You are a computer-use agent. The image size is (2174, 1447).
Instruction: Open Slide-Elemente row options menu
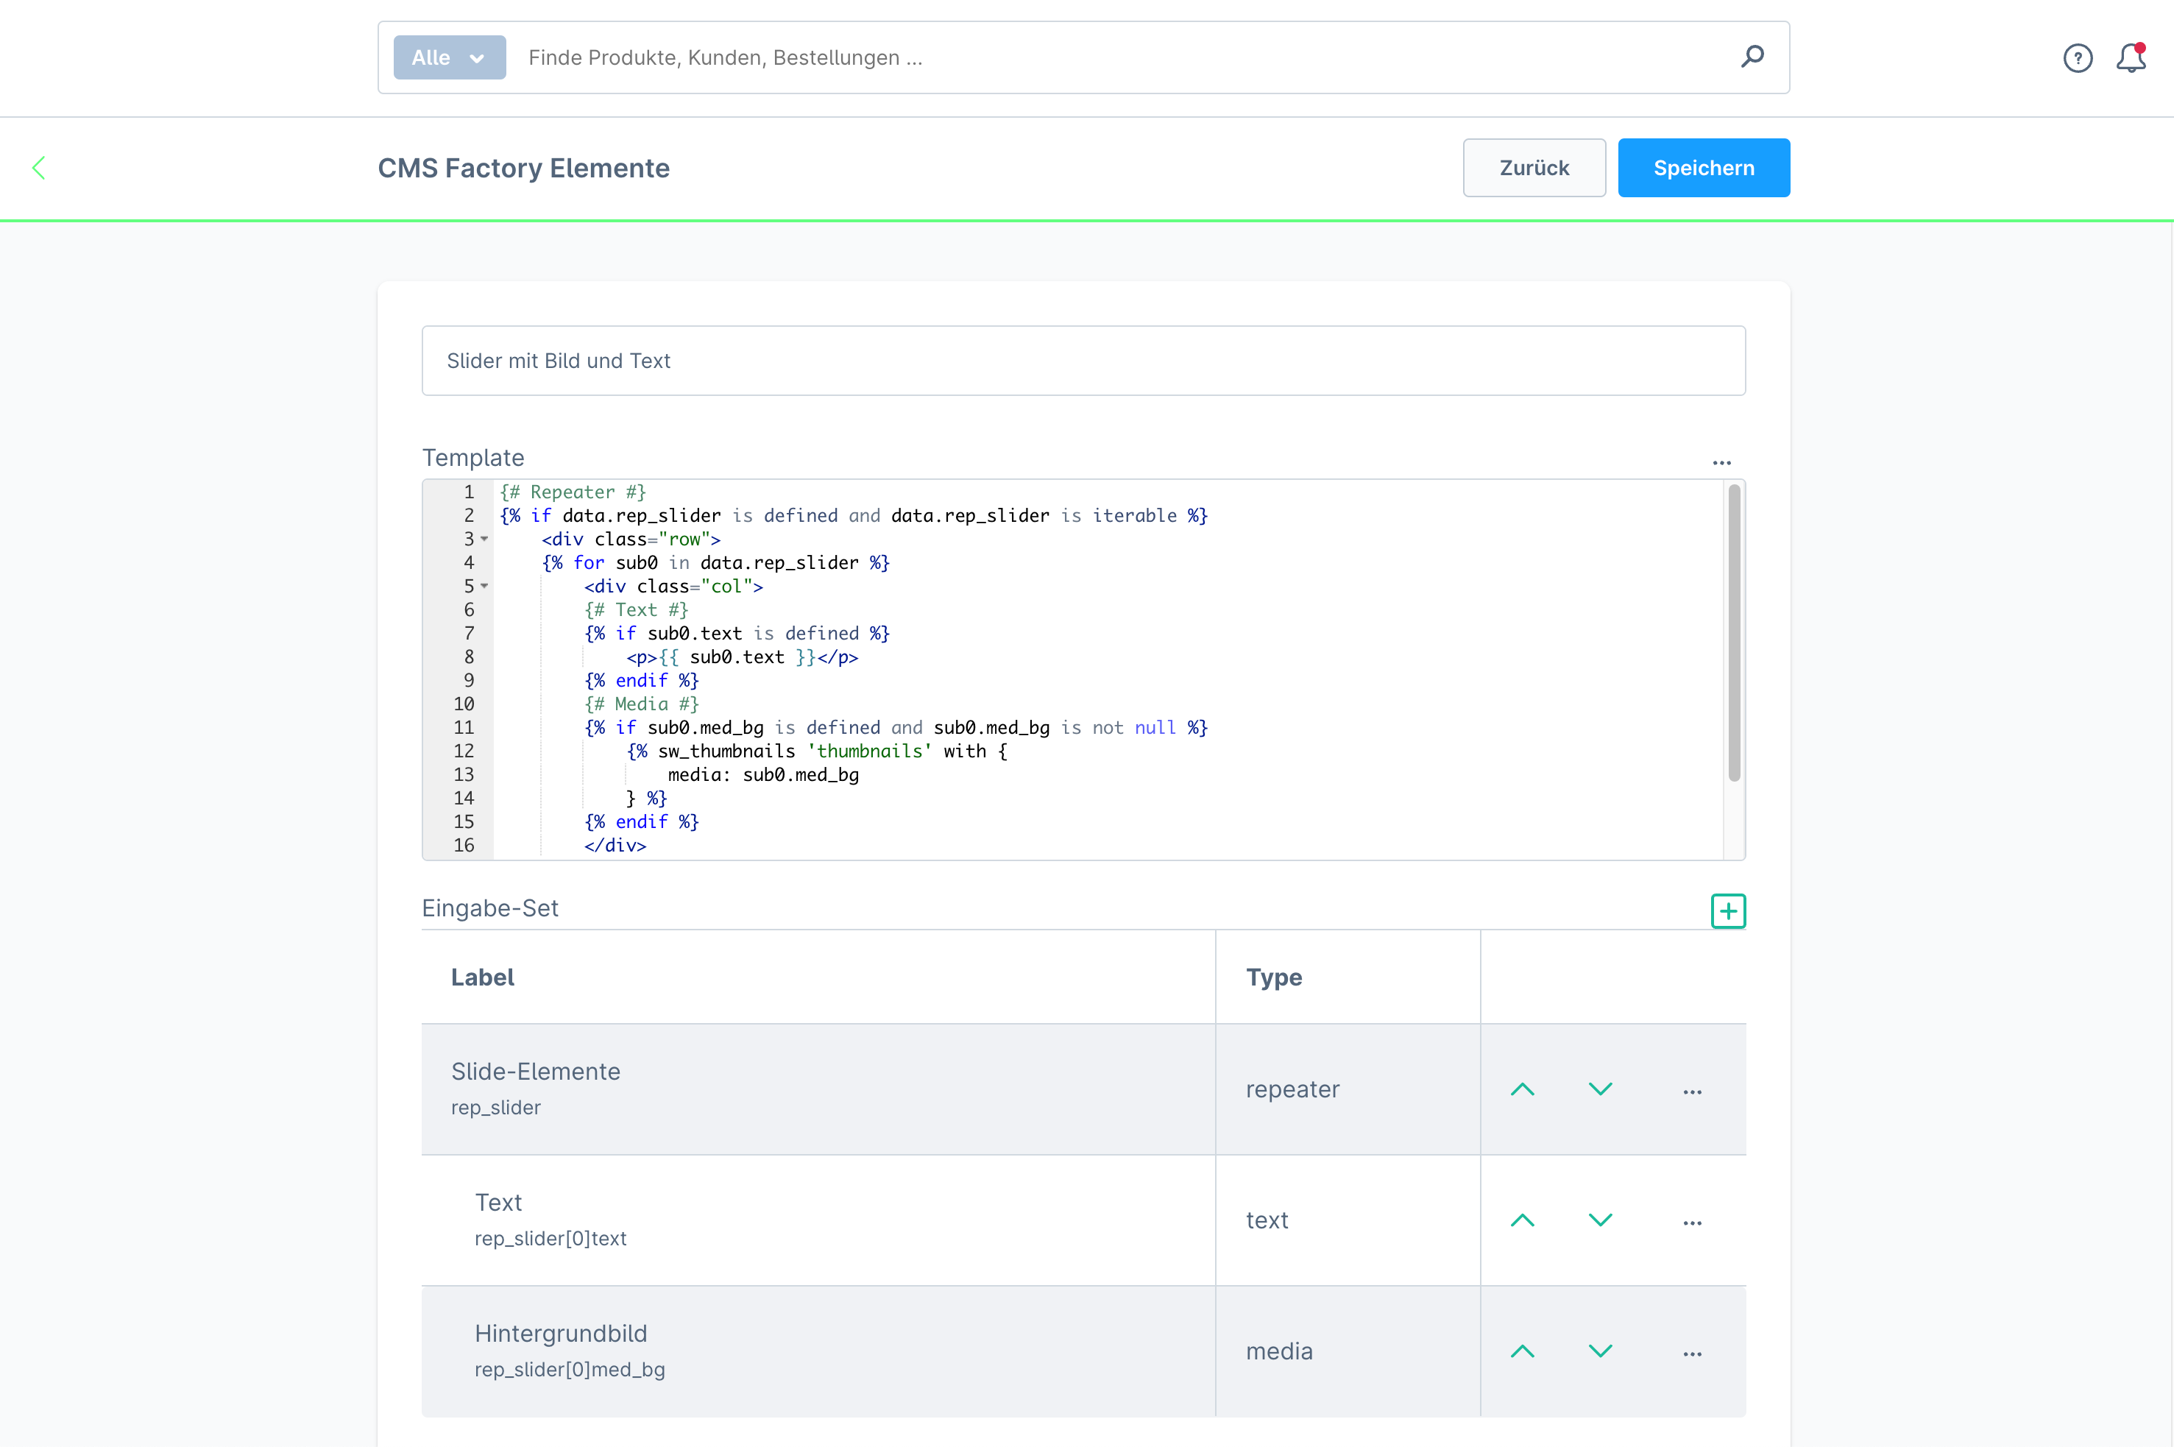(x=1693, y=1092)
